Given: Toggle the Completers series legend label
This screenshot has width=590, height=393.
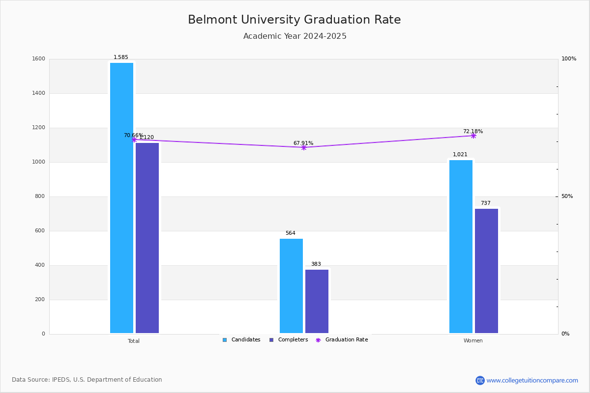Looking at the screenshot, I should [293, 340].
